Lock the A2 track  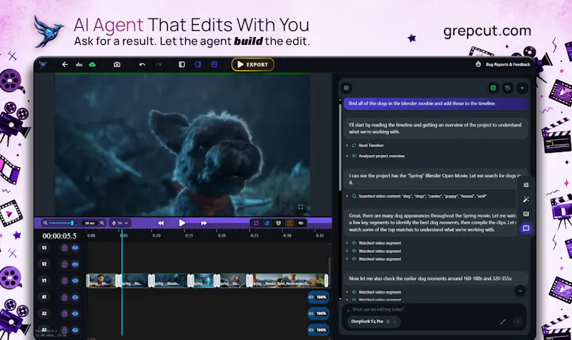64,314
